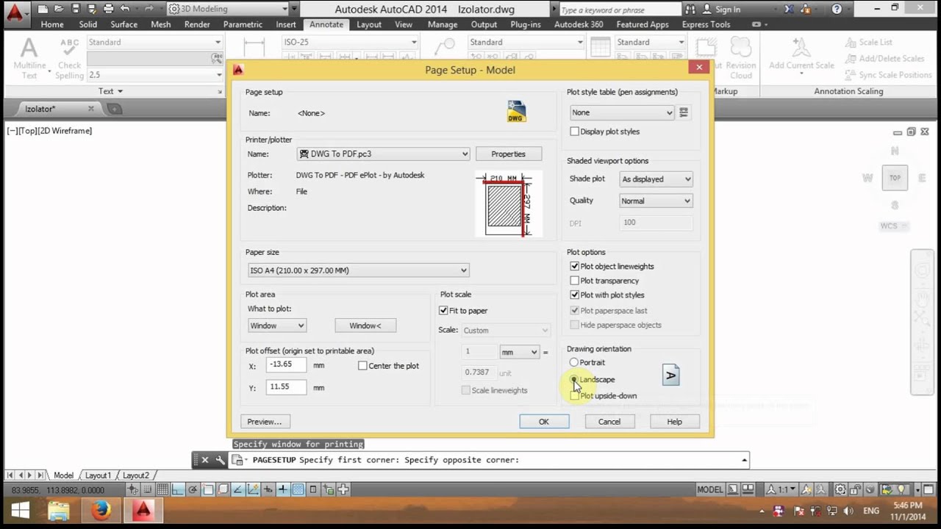The width and height of the screenshot is (941, 529).
Task: Enable Plot transparency checkbox
Action: coord(575,281)
